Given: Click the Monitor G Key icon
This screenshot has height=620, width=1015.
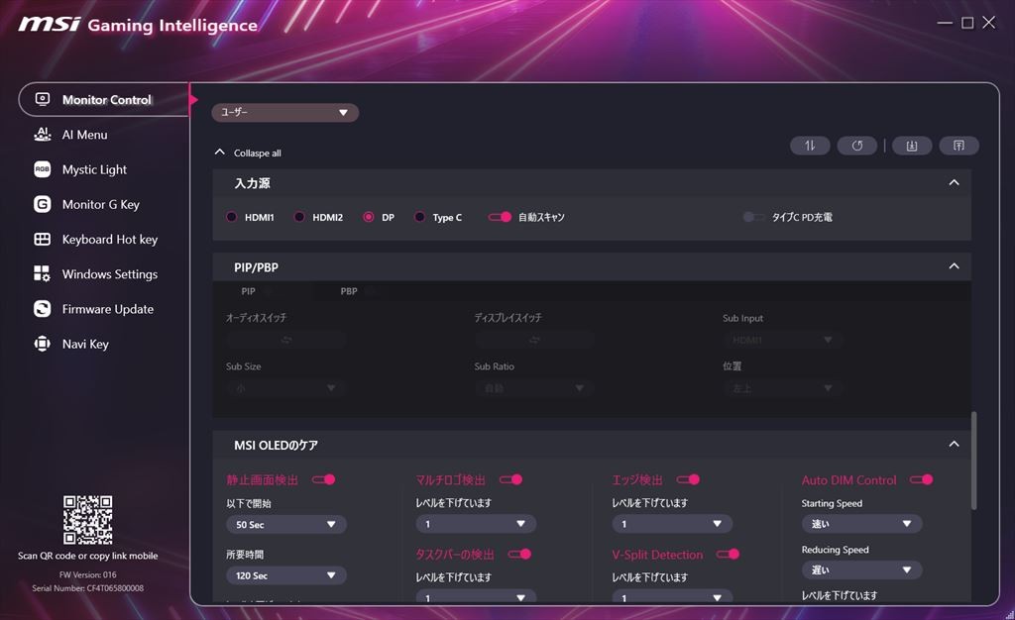Looking at the screenshot, I should click(42, 204).
